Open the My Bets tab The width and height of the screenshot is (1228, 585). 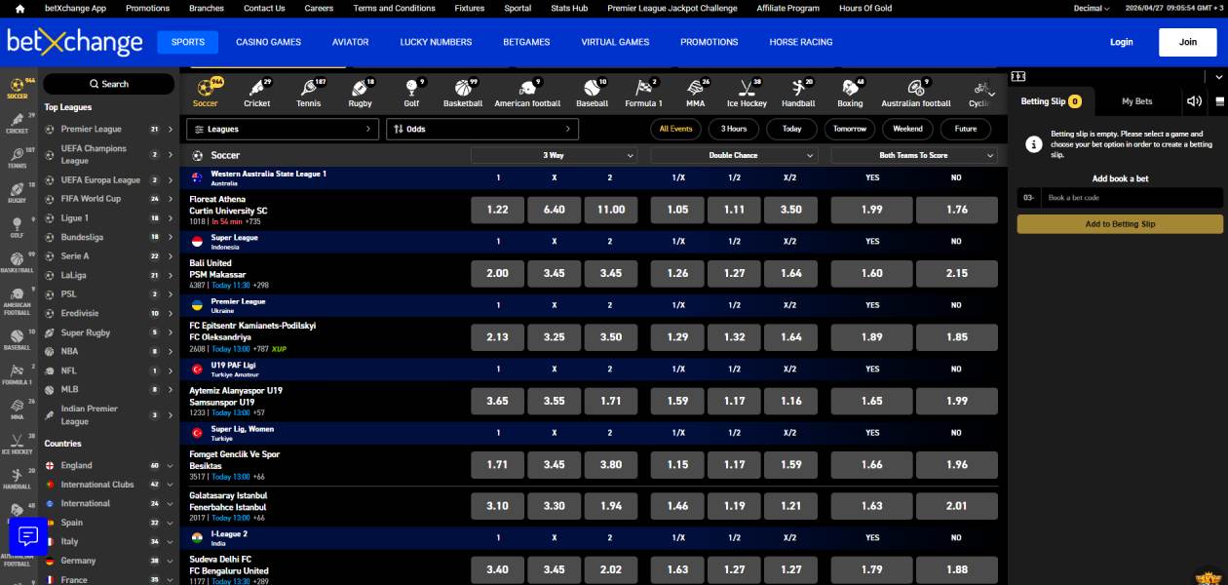(x=1136, y=101)
